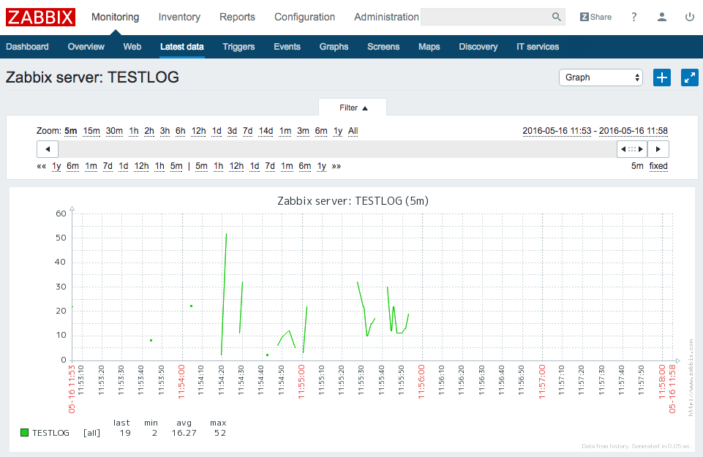
Task: Sign out with the power icon
Action: [x=690, y=17]
